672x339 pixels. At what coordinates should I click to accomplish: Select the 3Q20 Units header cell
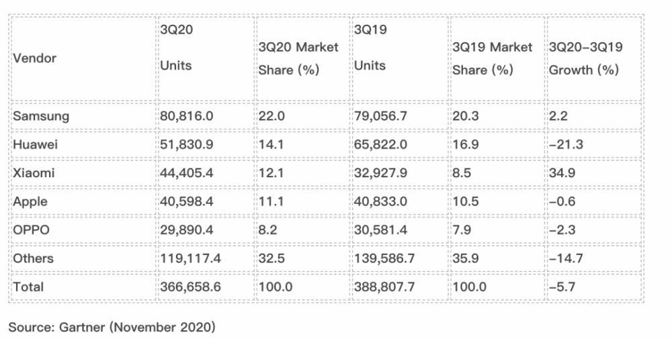176,48
